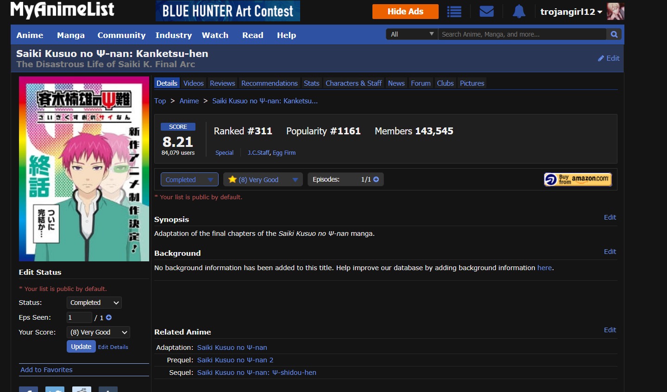Open the Manga menu
This screenshot has height=392, width=667.
(71, 35)
